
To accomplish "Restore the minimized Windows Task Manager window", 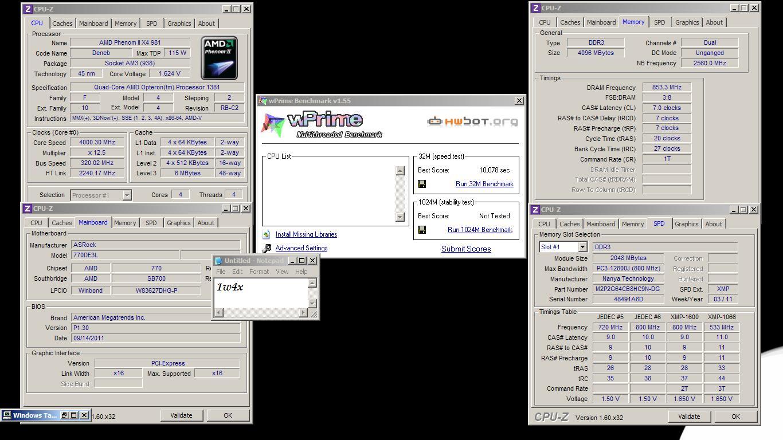I will [x=65, y=415].
